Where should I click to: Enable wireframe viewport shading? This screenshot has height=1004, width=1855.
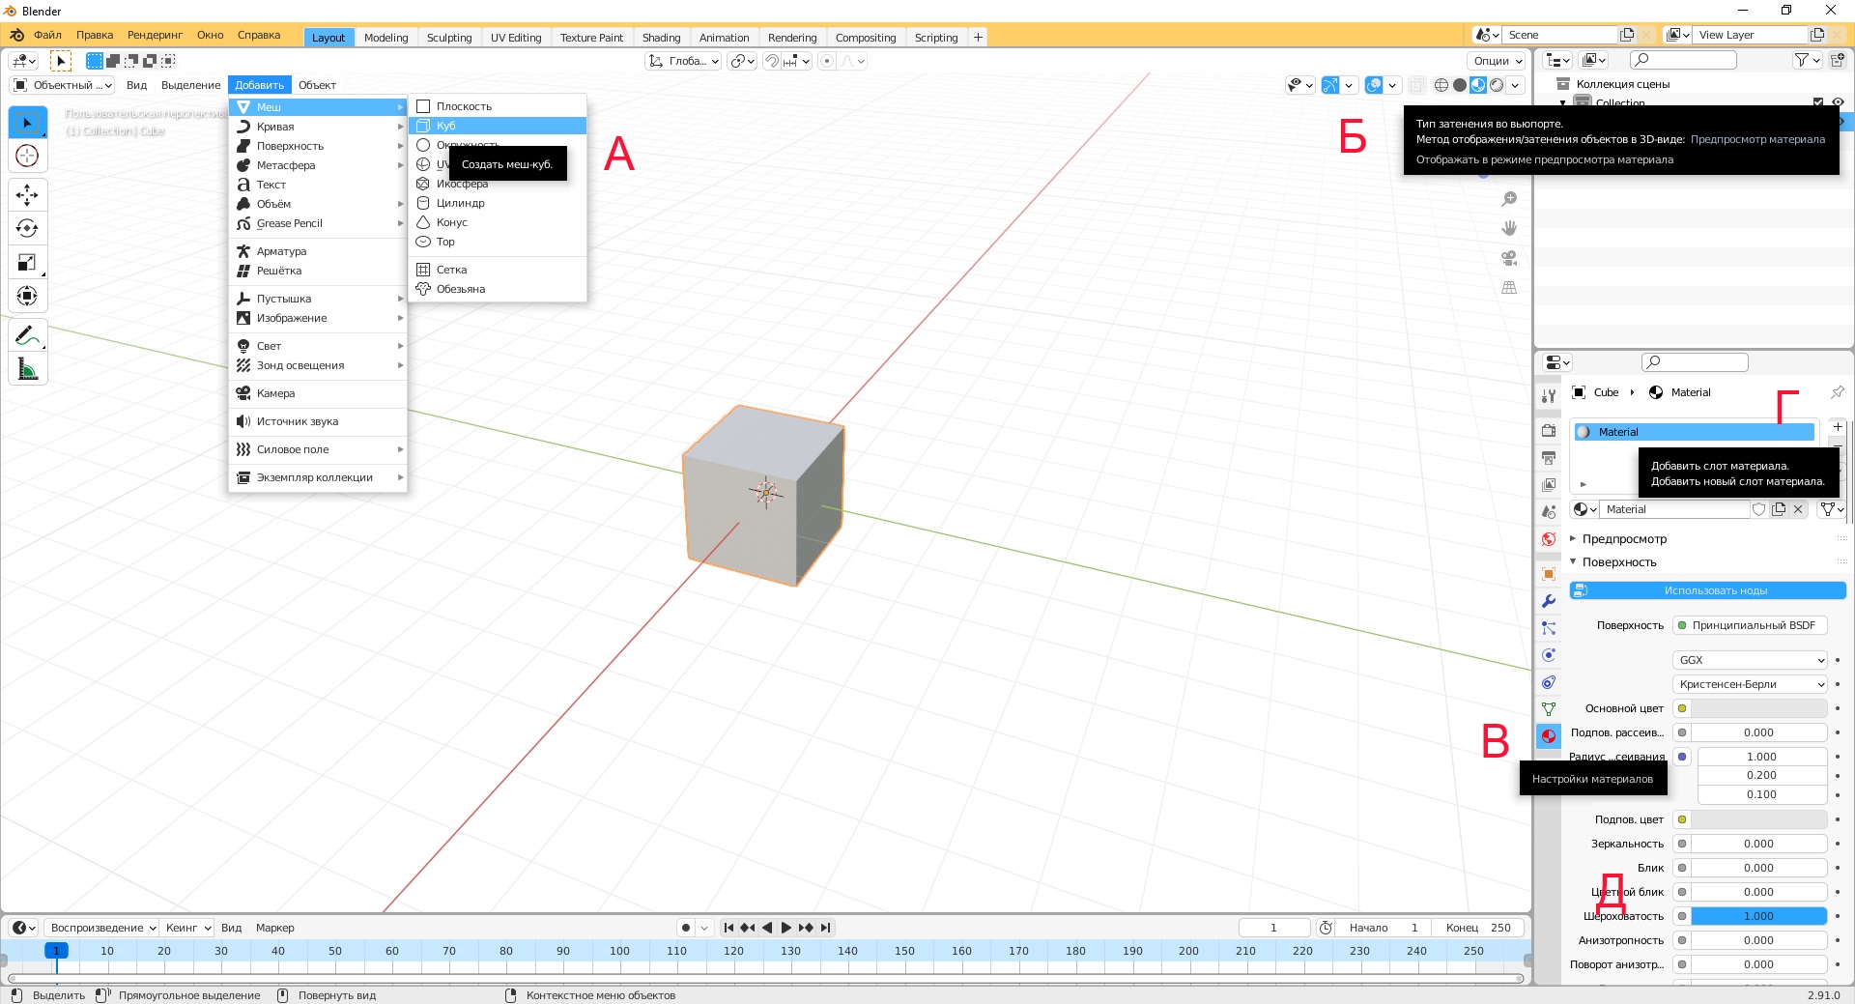1441,85
